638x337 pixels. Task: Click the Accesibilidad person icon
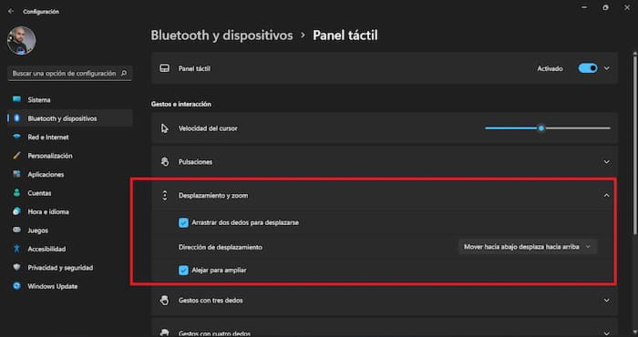click(17, 249)
